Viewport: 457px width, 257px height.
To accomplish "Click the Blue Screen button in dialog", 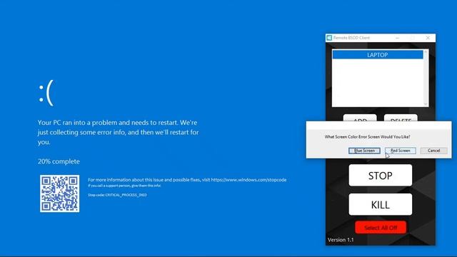I will coord(364,151).
